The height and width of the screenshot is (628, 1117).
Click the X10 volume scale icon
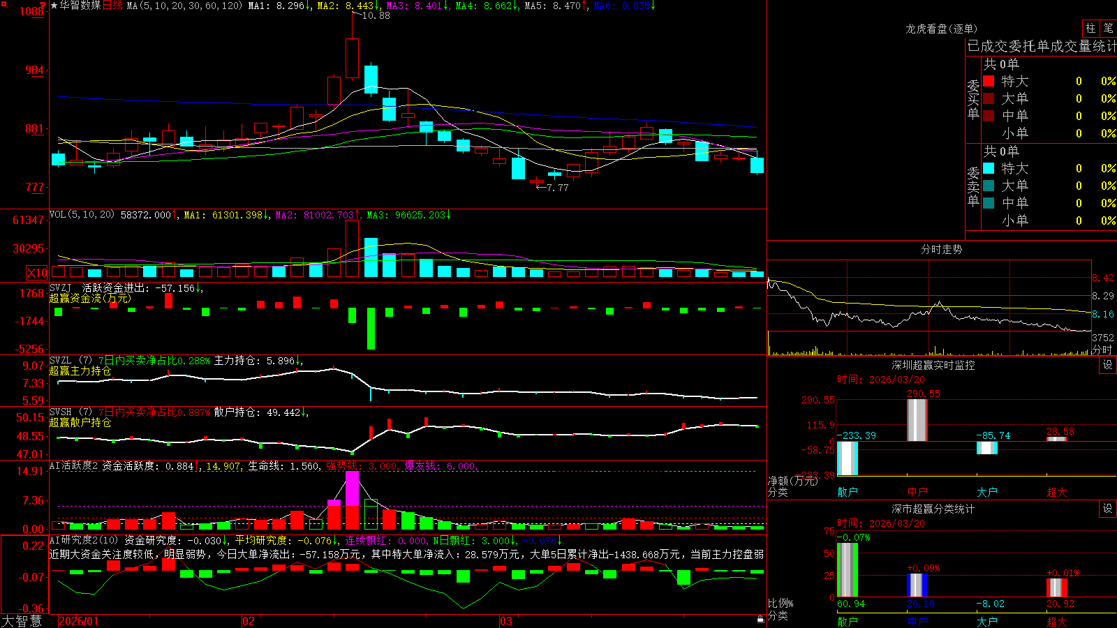point(38,273)
